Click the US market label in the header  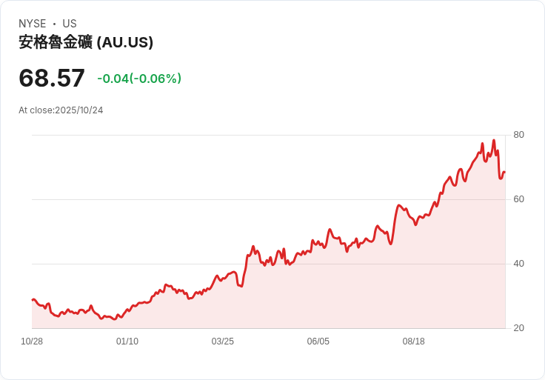pos(70,24)
